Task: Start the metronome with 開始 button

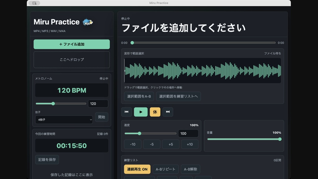Action: (x=102, y=117)
